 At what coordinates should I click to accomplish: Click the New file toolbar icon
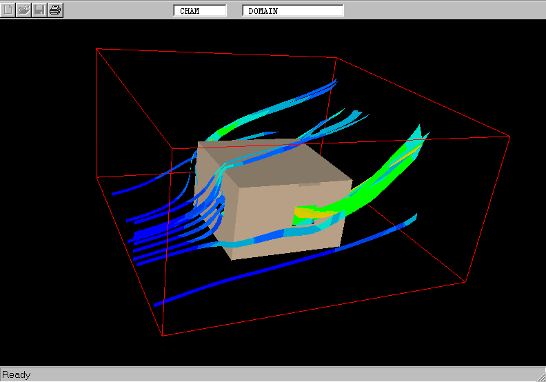click(x=9, y=10)
